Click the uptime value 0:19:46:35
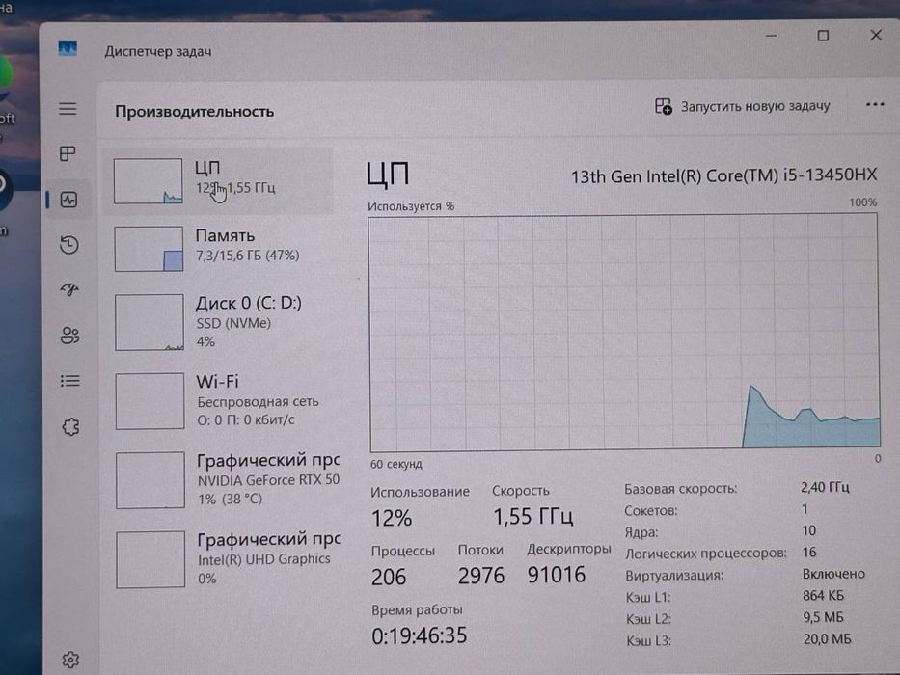The image size is (900, 675). coord(419,636)
